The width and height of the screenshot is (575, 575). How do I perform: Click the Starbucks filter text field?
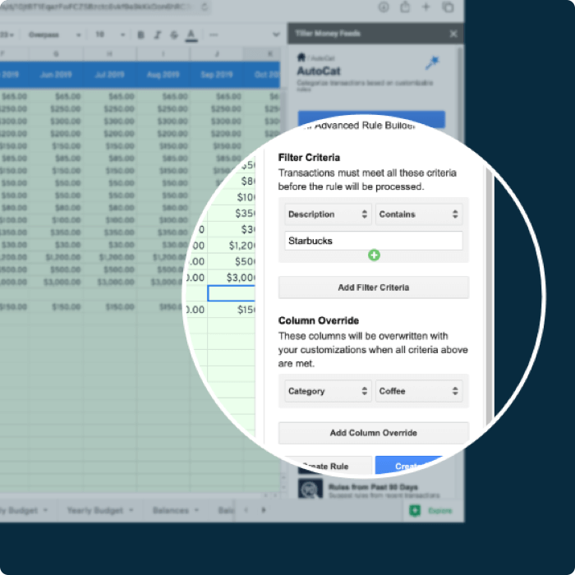374,241
